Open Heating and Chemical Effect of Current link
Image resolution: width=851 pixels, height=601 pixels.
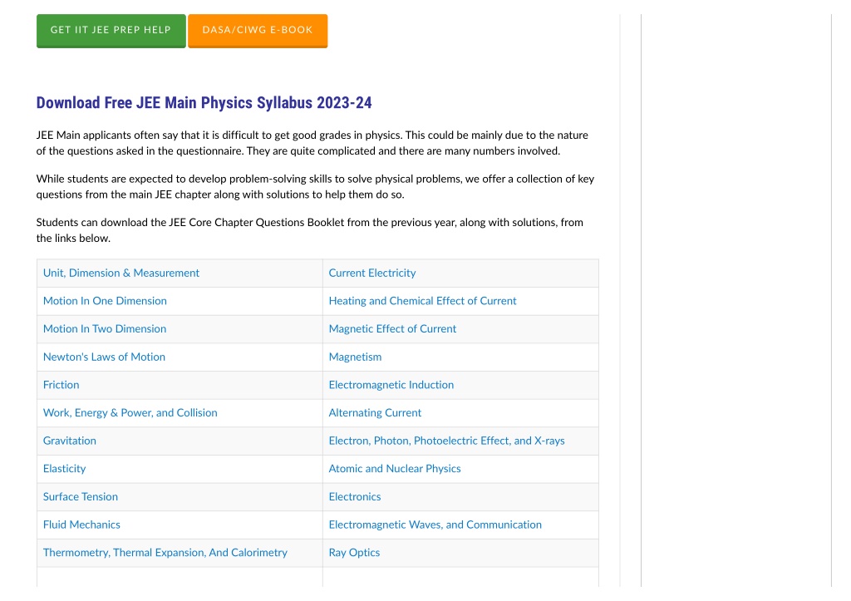[423, 301]
